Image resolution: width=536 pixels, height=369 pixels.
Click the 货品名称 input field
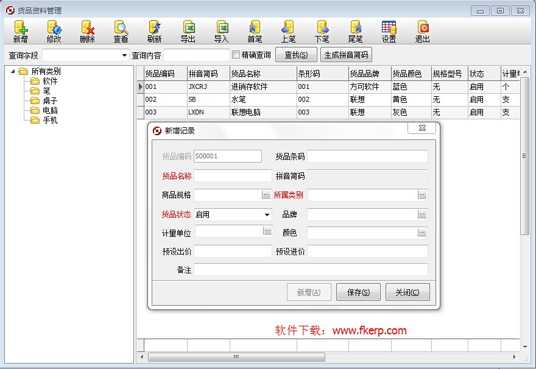[233, 175]
